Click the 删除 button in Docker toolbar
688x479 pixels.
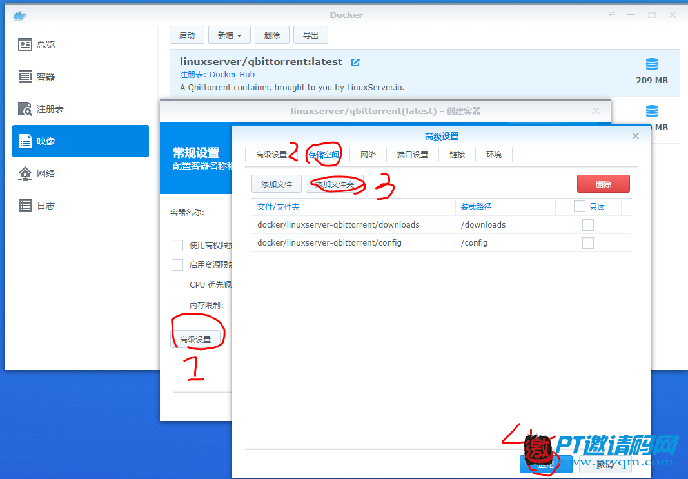[272, 35]
